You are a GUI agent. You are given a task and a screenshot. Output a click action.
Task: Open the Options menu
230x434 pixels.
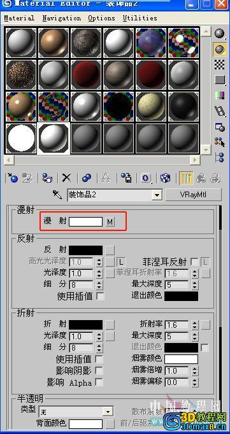pos(101,18)
